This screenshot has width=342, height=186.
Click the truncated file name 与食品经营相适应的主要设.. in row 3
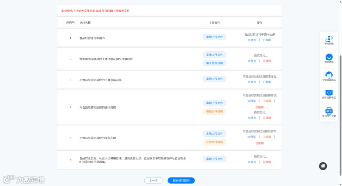coord(260,76)
